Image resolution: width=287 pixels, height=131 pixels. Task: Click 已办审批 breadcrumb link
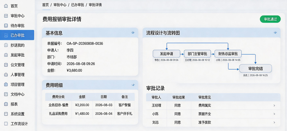(x=77, y=5)
